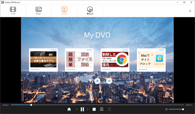Adjust the volume slider

(176, 109)
